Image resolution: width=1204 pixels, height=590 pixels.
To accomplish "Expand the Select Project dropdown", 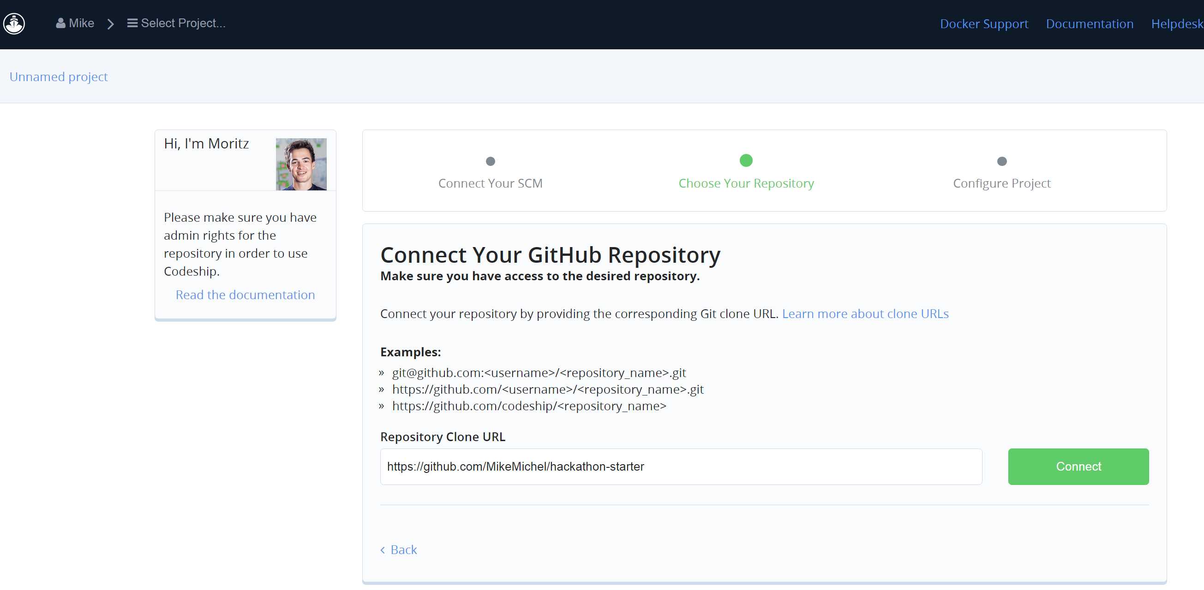I will click(176, 23).
